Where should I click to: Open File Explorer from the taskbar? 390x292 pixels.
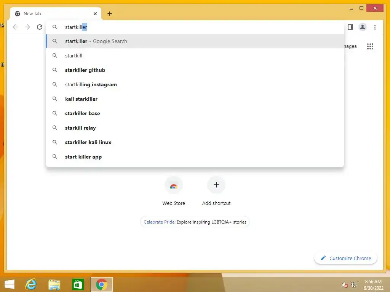(54, 285)
